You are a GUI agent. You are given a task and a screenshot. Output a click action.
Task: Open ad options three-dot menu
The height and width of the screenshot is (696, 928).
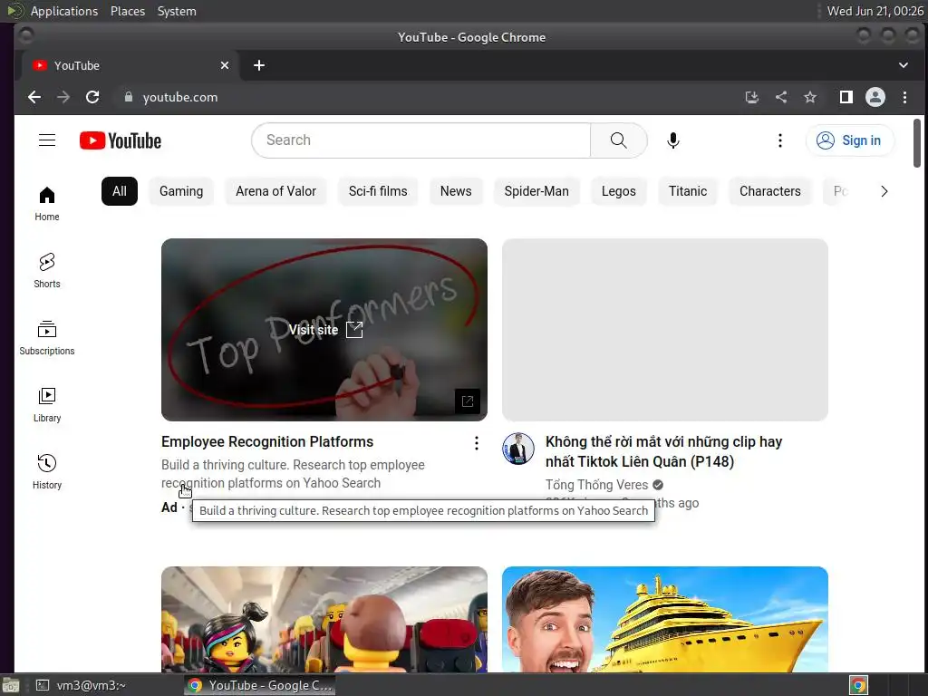click(477, 443)
